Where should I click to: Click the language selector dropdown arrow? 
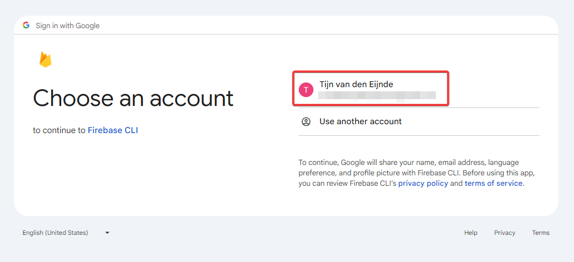(x=107, y=233)
